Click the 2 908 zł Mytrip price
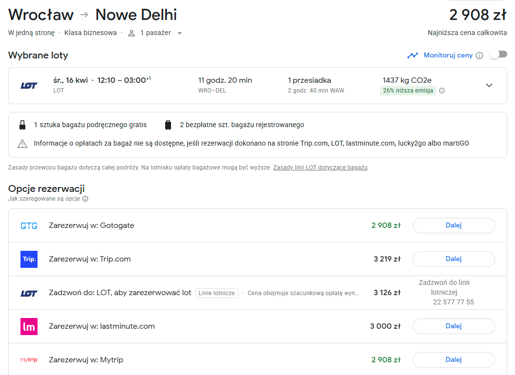 pyautogui.click(x=386, y=360)
